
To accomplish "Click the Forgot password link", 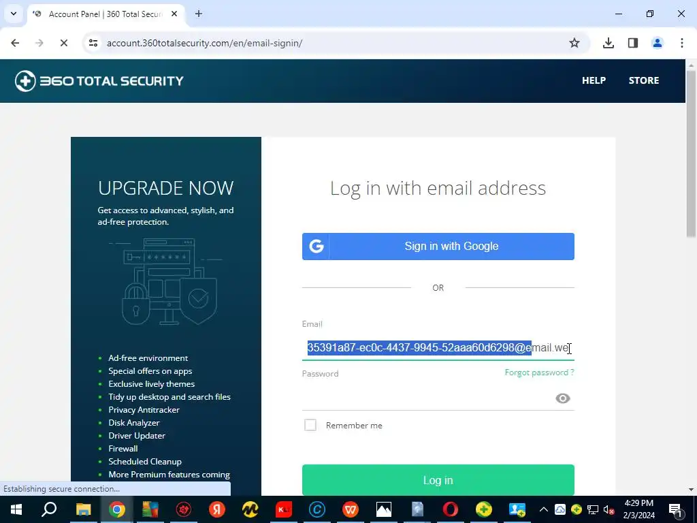I will point(539,373).
